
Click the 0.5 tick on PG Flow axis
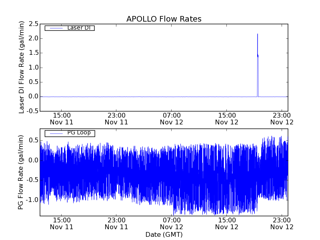pos(33,140)
